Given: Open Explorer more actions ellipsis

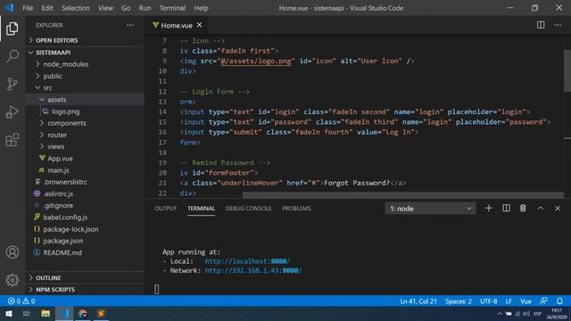Looking at the screenshot, I should coord(130,25).
